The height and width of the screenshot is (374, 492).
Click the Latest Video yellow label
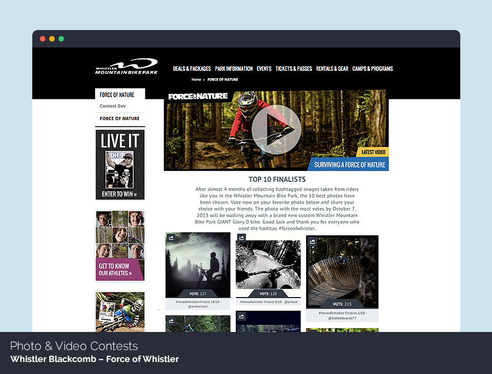pos(373,152)
